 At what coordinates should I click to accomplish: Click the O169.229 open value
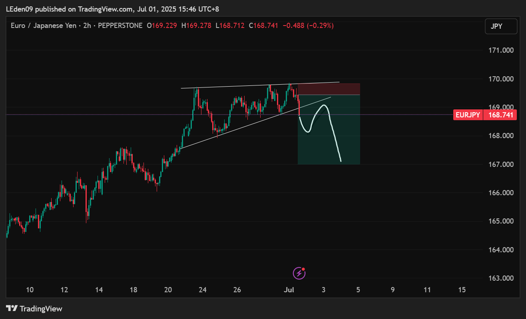[x=163, y=26]
